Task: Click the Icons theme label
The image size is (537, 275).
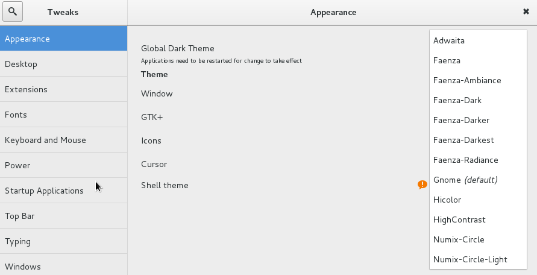Action: tap(151, 141)
